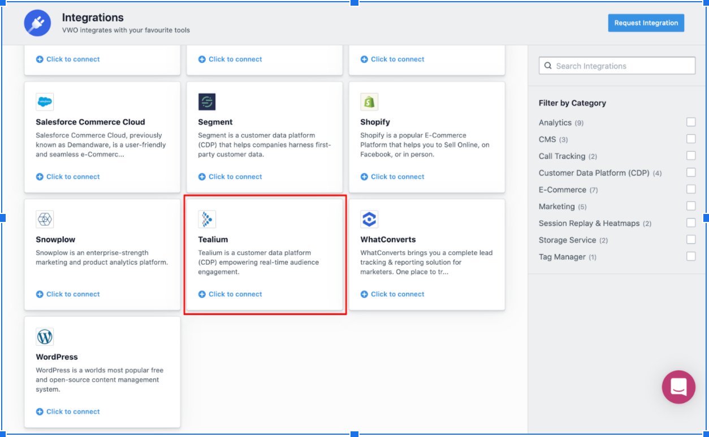
Task: Select the E-Commerce category checkbox
Action: click(691, 190)
